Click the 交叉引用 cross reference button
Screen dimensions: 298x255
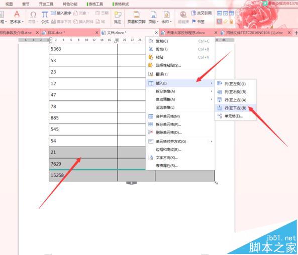[x=202, y=13]
